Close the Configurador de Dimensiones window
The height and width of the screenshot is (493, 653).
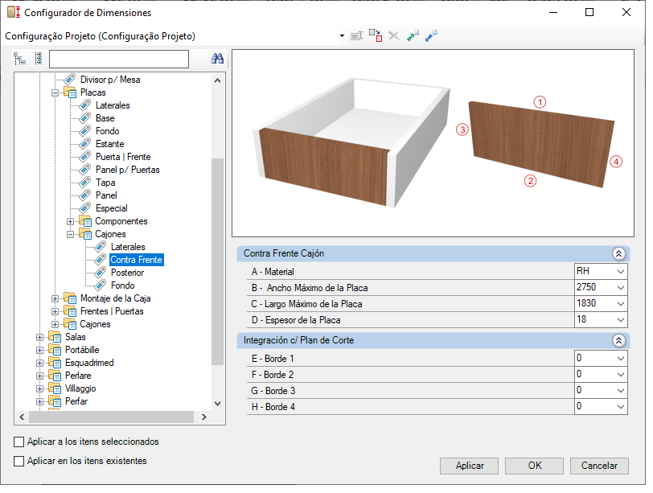tap(626, 13)
